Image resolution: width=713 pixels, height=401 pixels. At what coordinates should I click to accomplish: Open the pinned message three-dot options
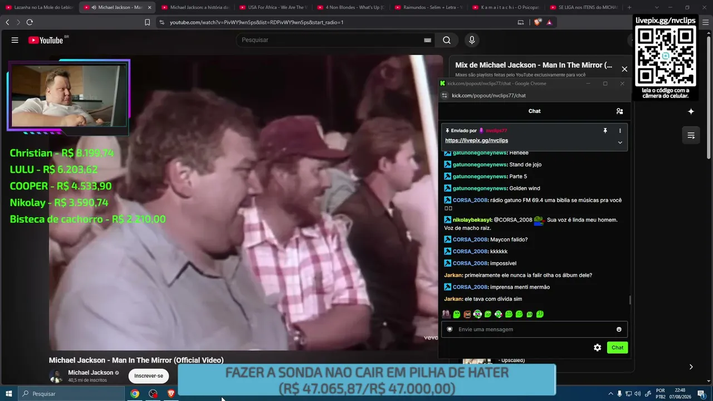620,130
